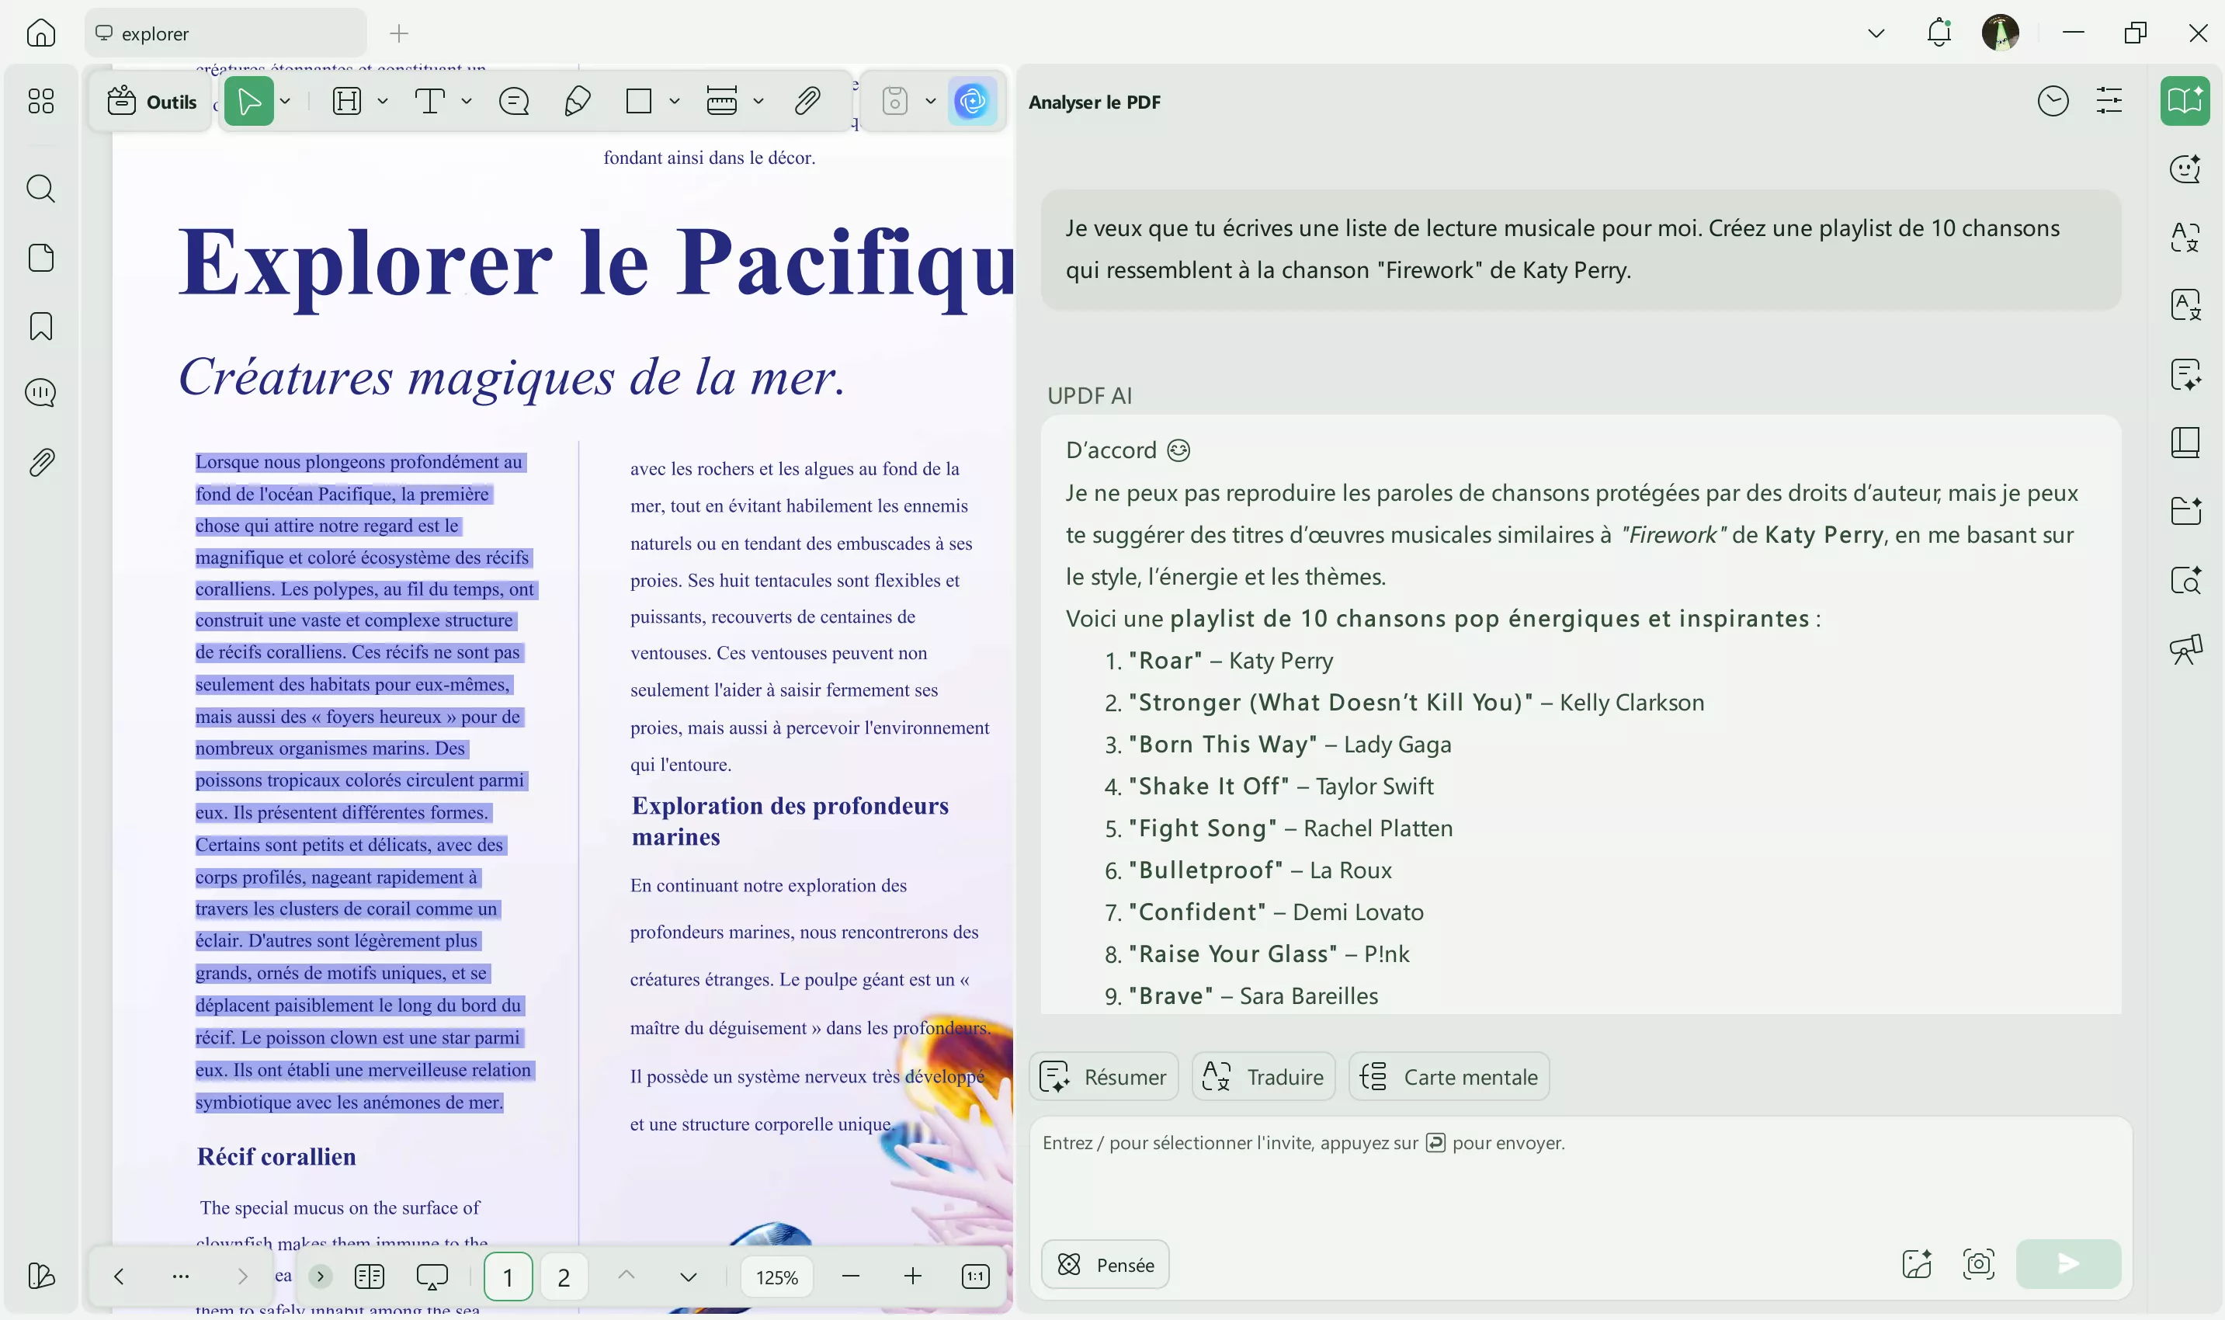Click the zoom in plus button
The image size is (2225, 1320).
point(912,1277)
